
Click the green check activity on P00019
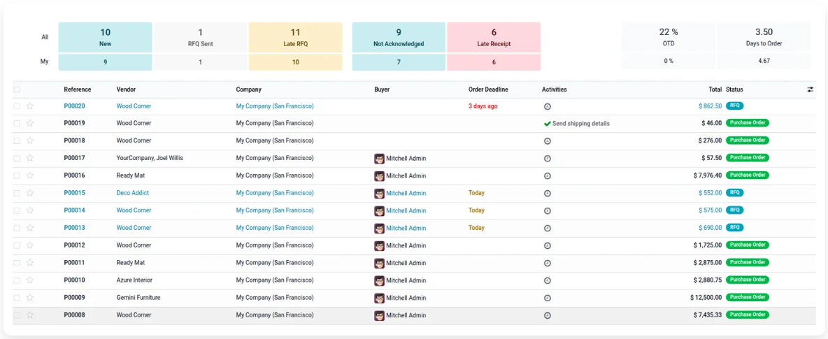pyautogui.click(x=547, y=124)
